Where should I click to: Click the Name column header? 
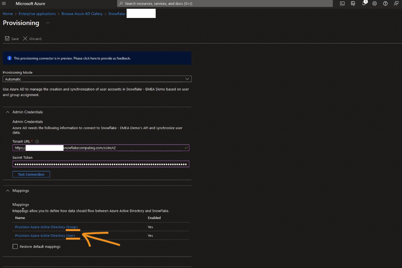[x=20, y=218]
